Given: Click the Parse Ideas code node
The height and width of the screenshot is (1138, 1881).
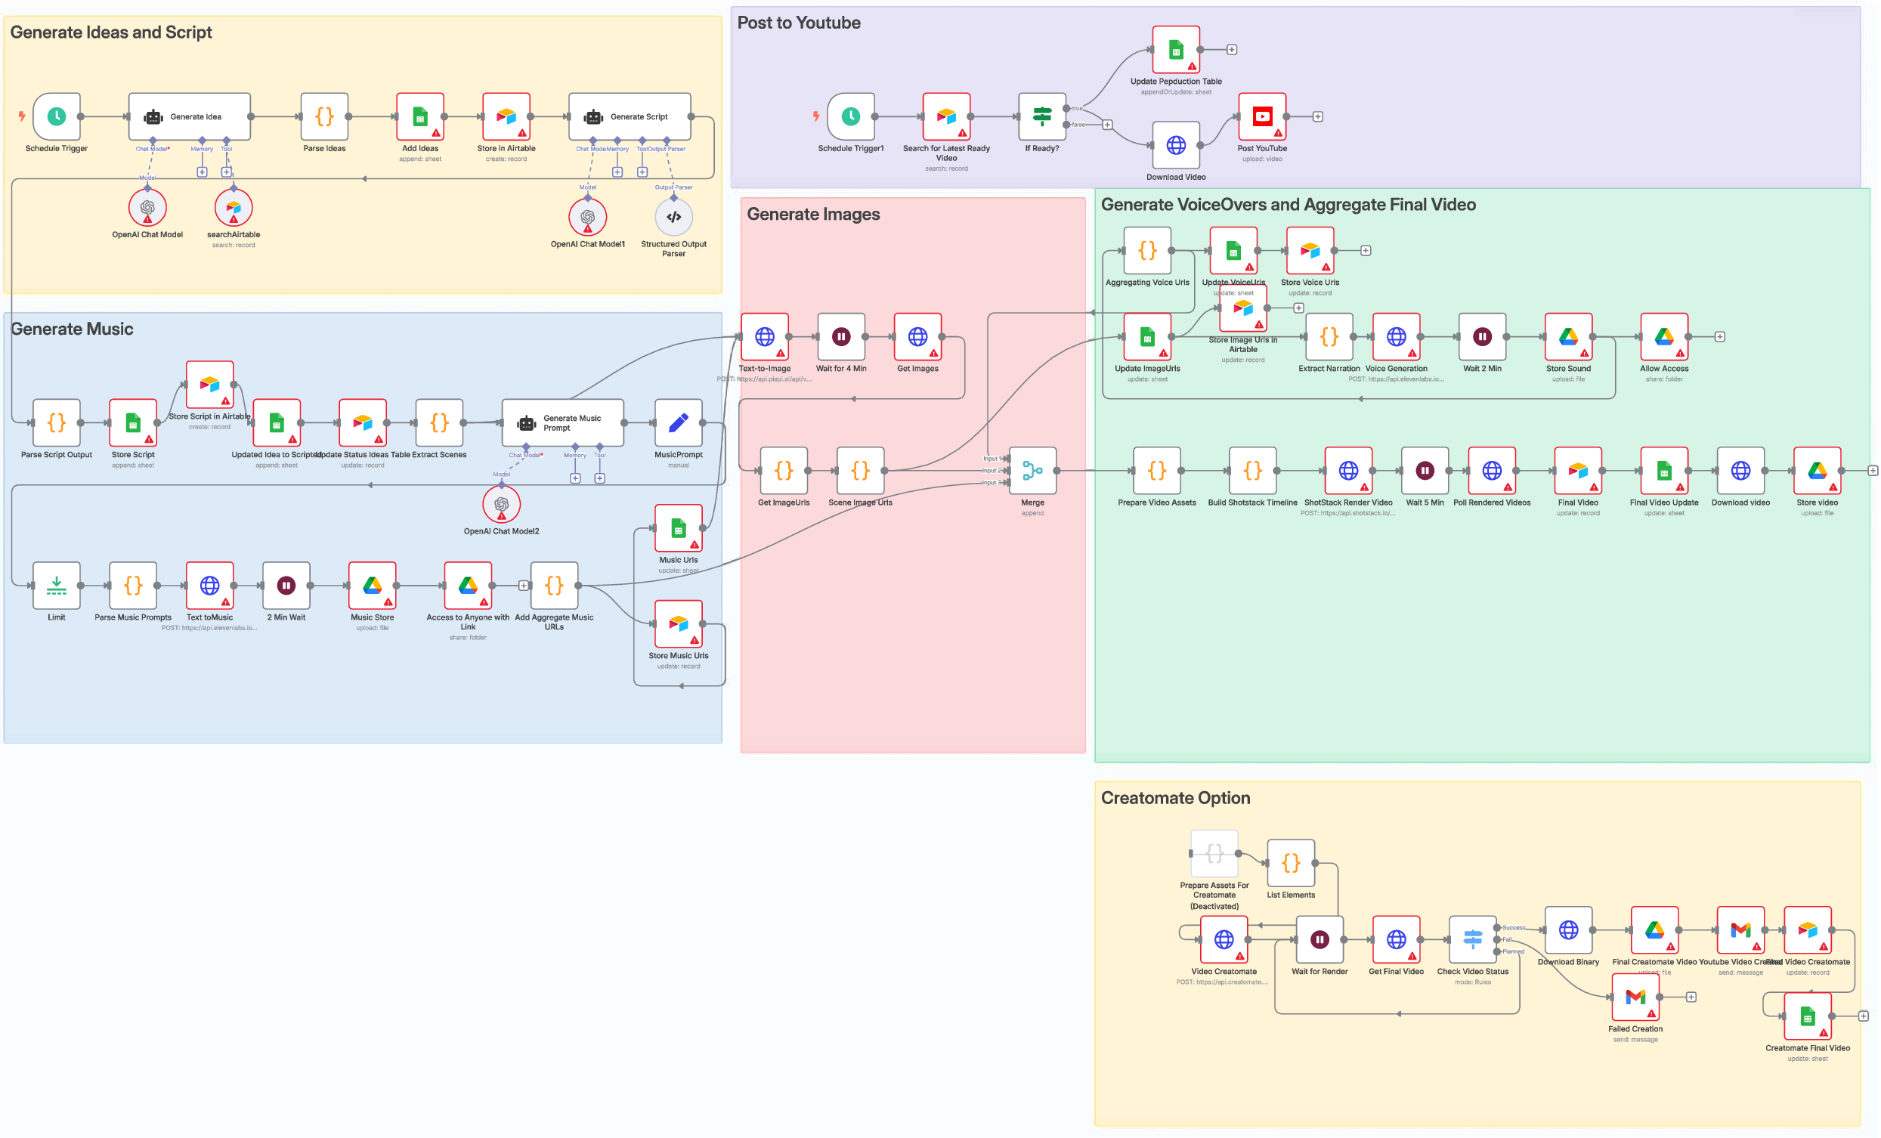Looking at the screenshot, I should pyautogui.click(x=324, y=117).
